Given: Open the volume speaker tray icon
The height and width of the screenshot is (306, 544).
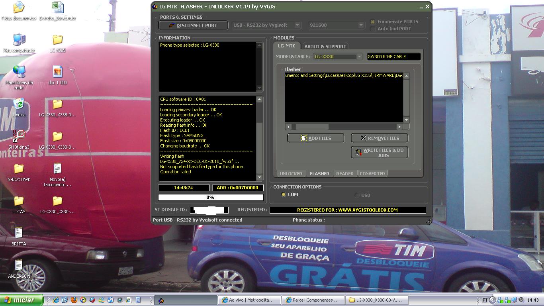Looking at the screenshot, I should click(521, 300).
